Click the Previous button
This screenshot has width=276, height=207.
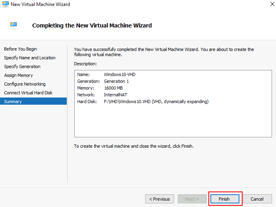click(159, 199)
